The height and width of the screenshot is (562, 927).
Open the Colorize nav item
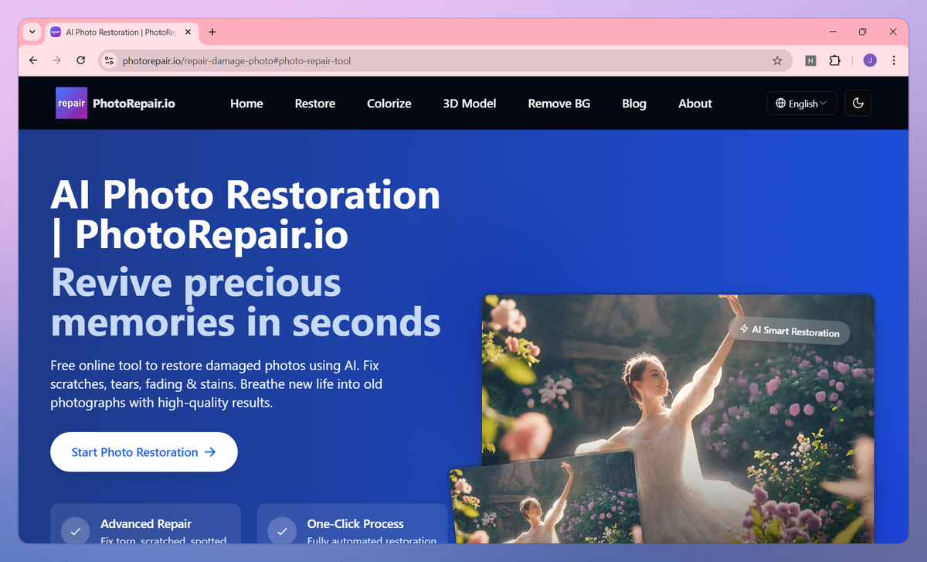[x=389, y=104]
